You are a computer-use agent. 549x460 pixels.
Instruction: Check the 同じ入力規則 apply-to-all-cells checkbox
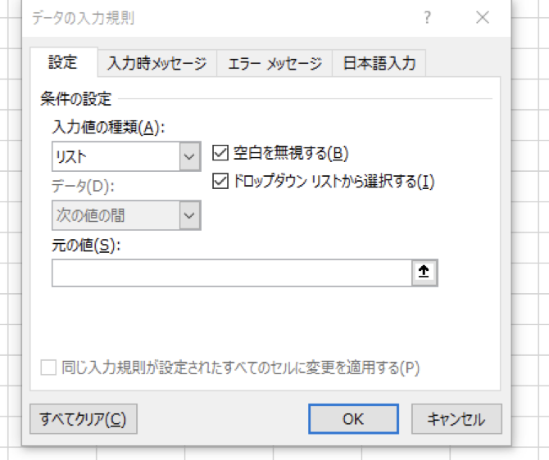48,368
